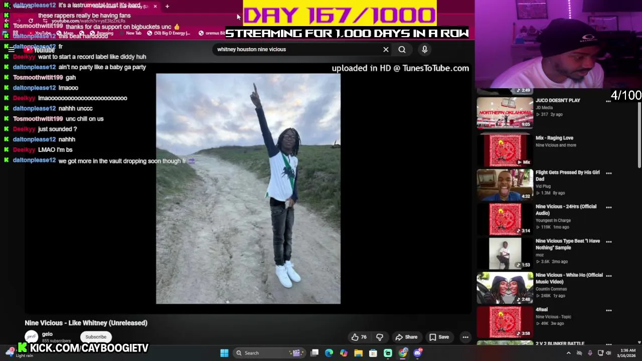Image resolution: width=642 pixels, height=361 pixels.
Task: Select the 'JD Media' channel name
Action: pos(544,108)
